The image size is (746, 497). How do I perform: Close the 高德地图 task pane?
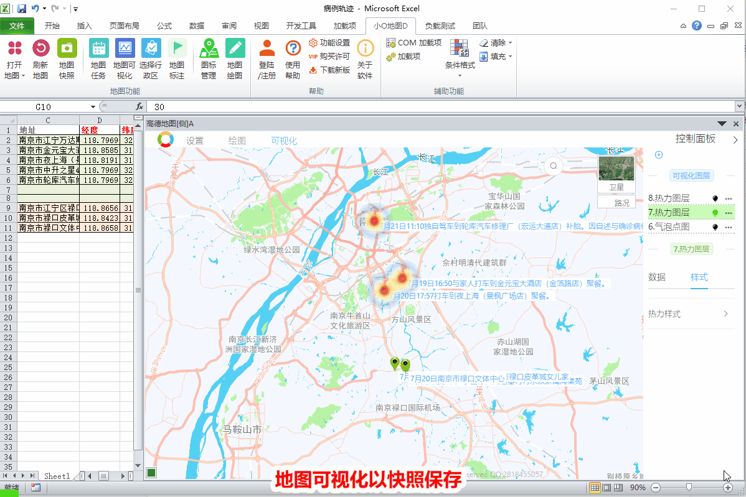coord(736,124)
